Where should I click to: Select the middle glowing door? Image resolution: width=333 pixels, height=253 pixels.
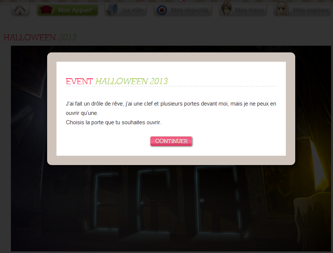click(x=154, y=200)
